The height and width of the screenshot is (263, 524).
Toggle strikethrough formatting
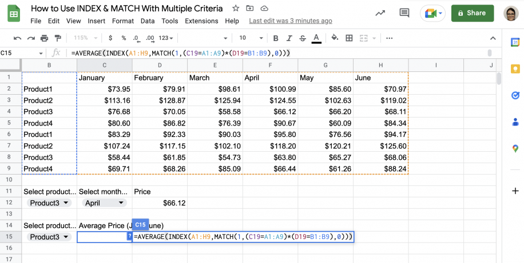coord(303,38)
